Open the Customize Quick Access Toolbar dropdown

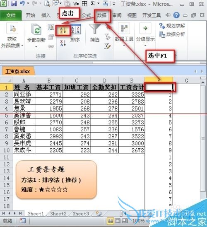114,4
